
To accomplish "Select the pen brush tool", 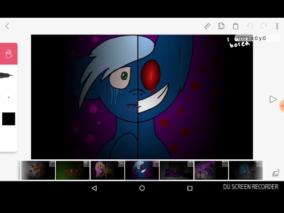I will (7, 75).
